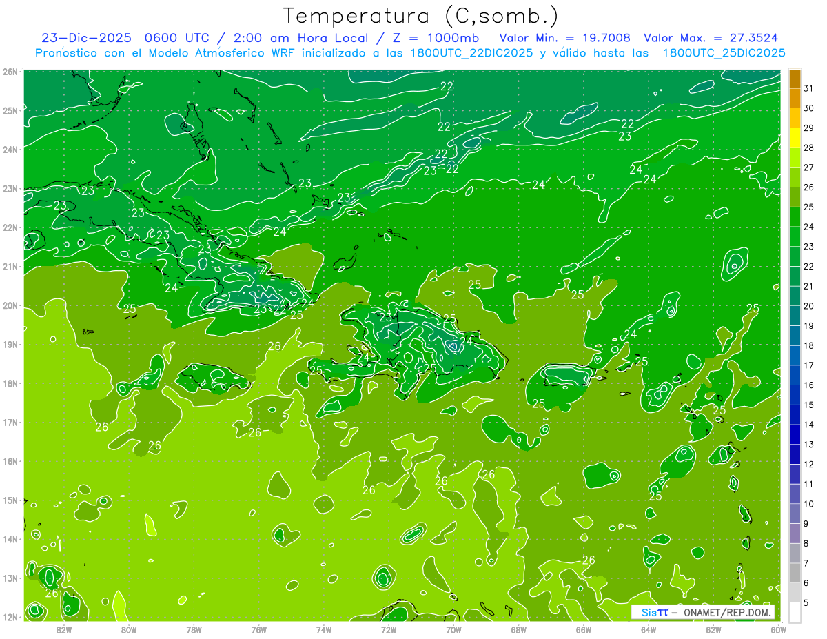Image resolution: width=827 pixels, height=639 pixels.
Task: Click the 25N latitude label
Action: [10, 110]
